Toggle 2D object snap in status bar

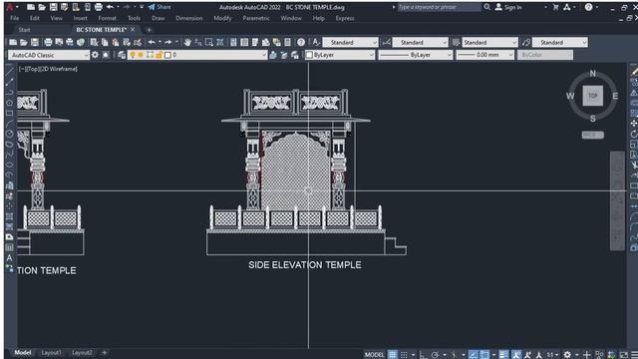coord(484,355)
